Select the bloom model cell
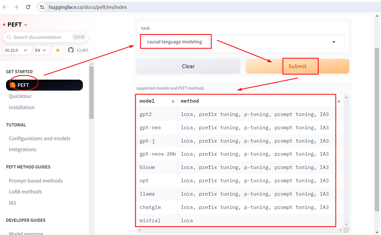381x235 pixels. point(157,167)
